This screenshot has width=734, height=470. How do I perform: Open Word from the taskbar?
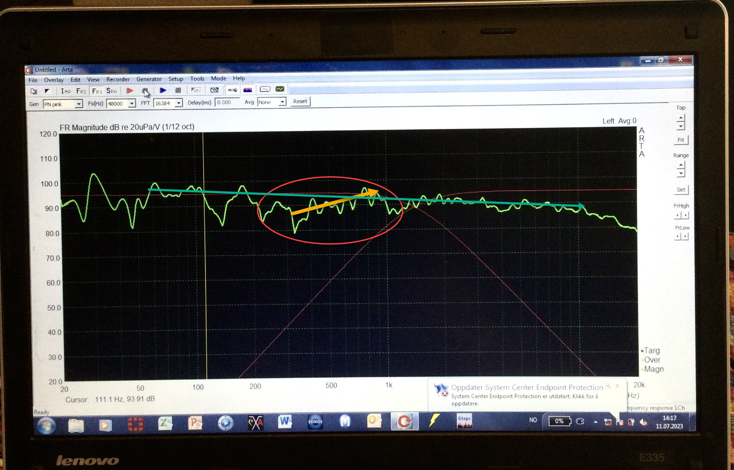pos(285,422)
